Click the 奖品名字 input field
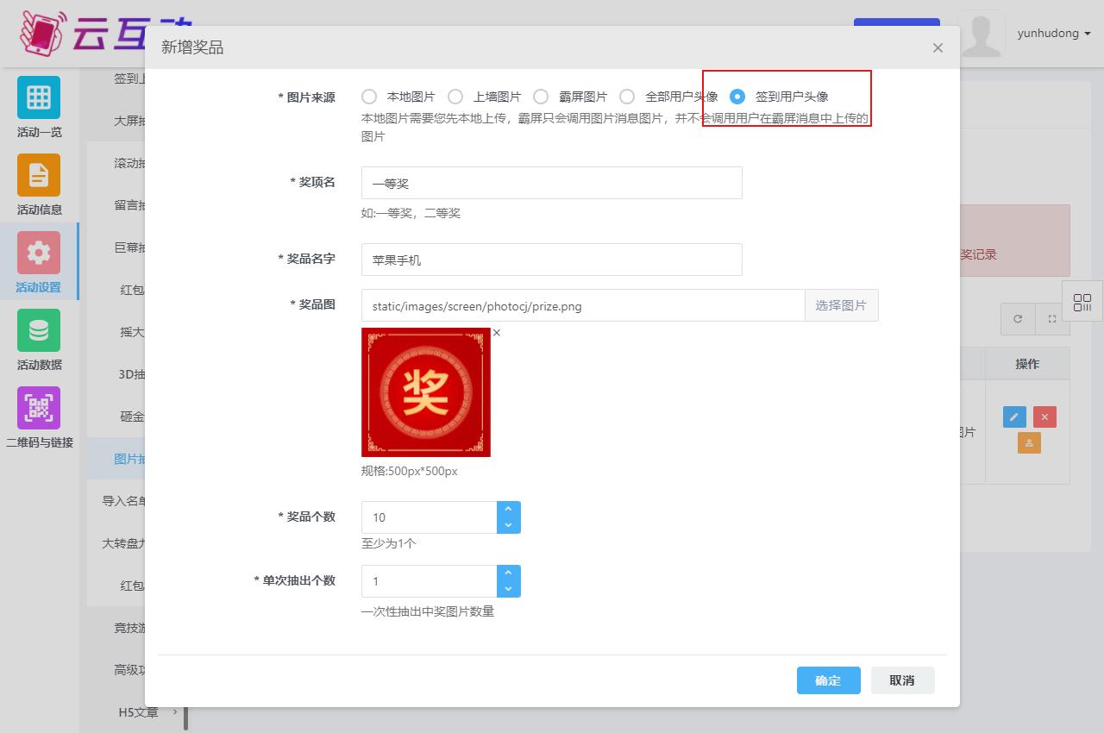The width and height of the screenshot is (1104, 733). tap(551, 260)
